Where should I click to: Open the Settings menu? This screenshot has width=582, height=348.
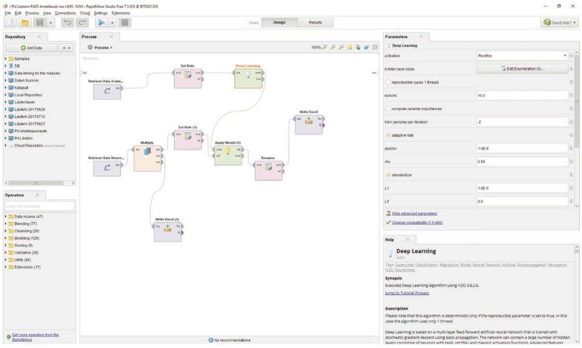[x=100, y=13]
